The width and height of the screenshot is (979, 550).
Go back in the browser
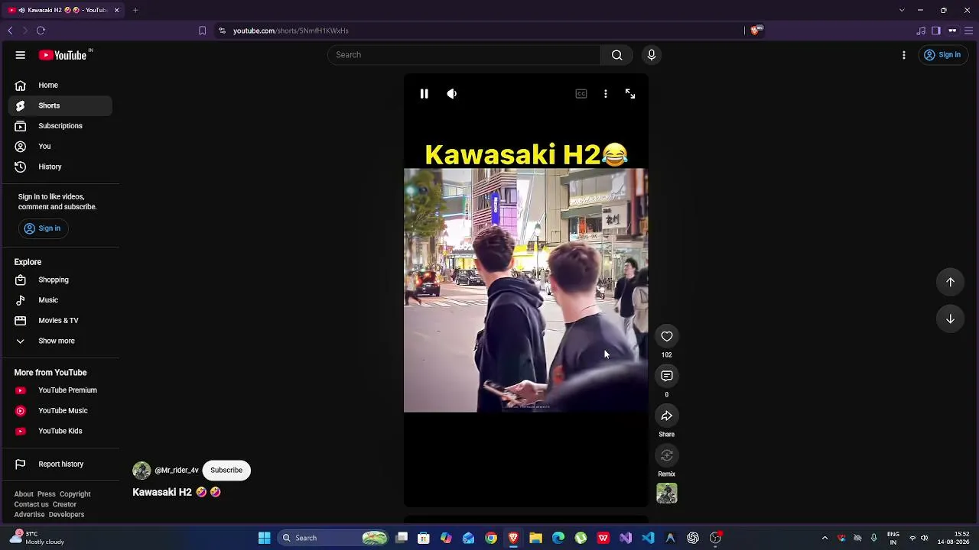pos(10,31)
